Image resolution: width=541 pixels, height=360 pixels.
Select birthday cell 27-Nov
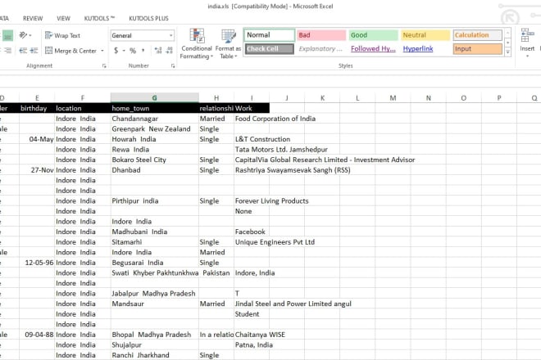37,170
